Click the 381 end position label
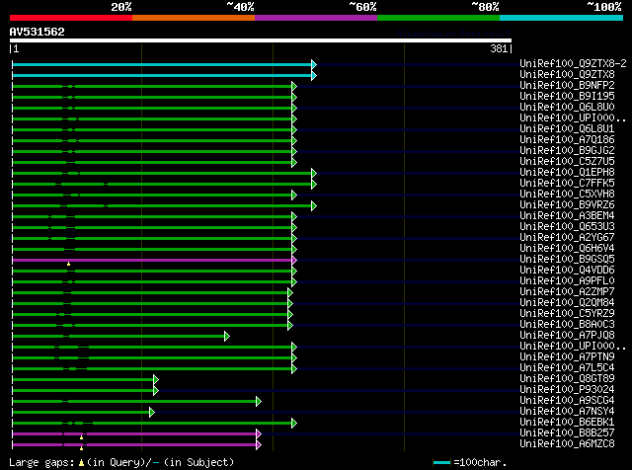This screenshot has height=470, width=632. [x=499, y=48]
